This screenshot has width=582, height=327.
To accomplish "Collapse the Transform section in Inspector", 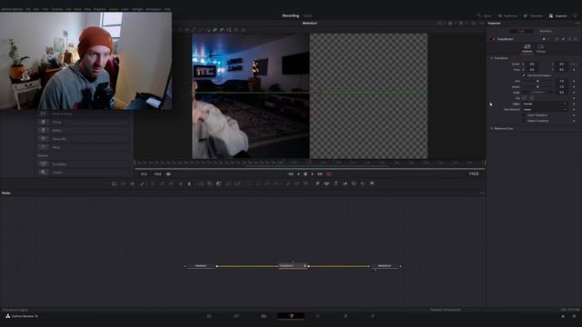I will pyautogui.click(x=491, y=58).
